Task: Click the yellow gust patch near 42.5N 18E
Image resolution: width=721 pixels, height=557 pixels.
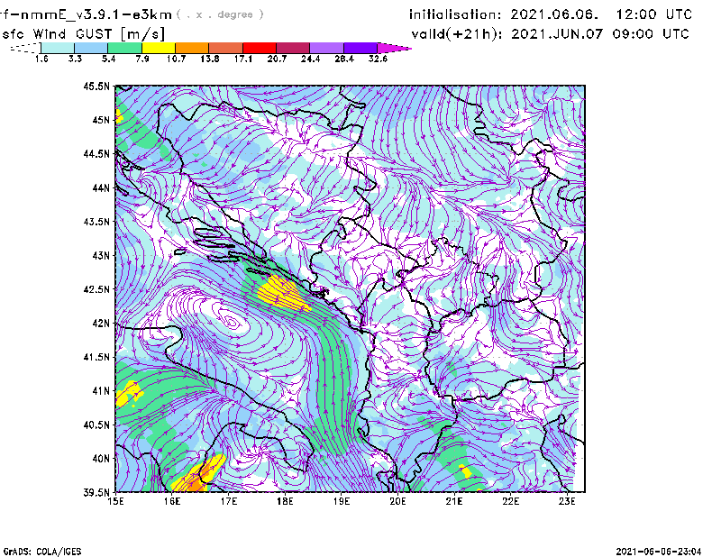Action: click(x=283, y=294)
